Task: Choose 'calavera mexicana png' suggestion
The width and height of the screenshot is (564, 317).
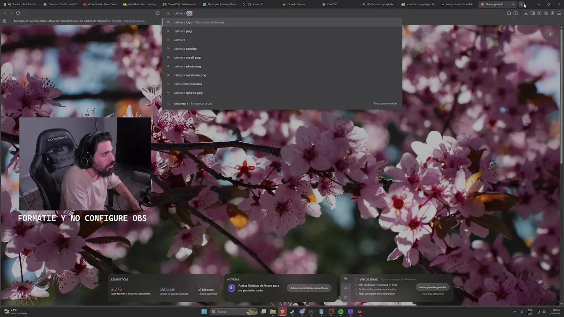Action: [x=190, y=75]
